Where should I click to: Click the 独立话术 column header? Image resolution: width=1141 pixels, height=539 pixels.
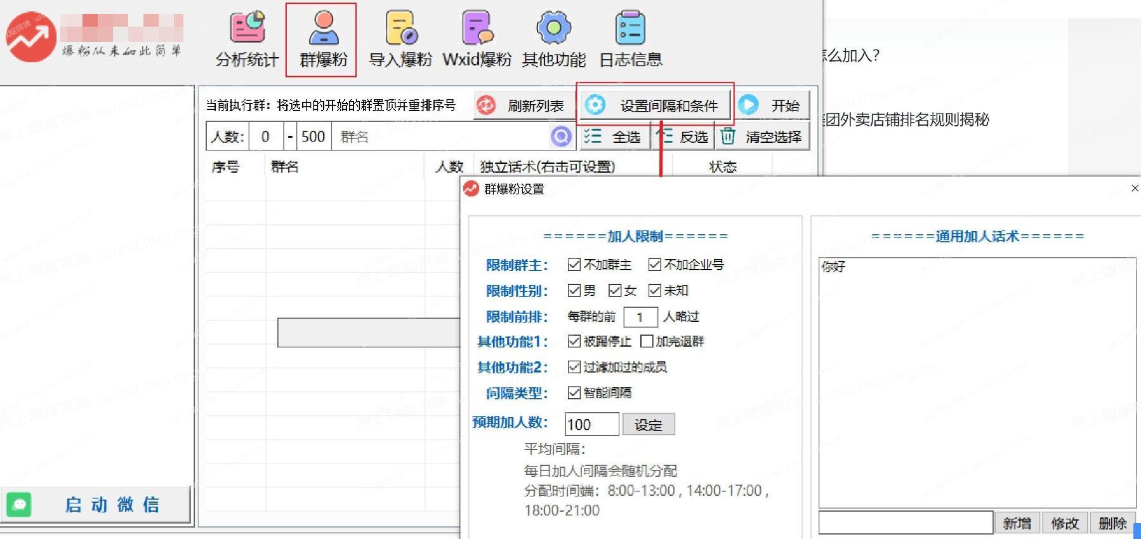coord(548,167)
